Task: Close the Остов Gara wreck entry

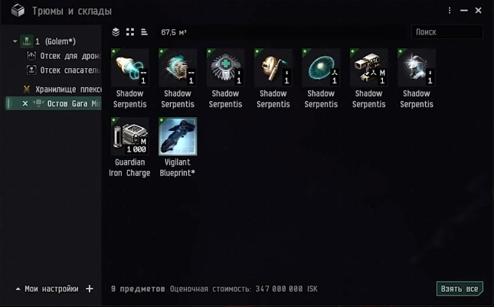Action: [x=25, y=103]
